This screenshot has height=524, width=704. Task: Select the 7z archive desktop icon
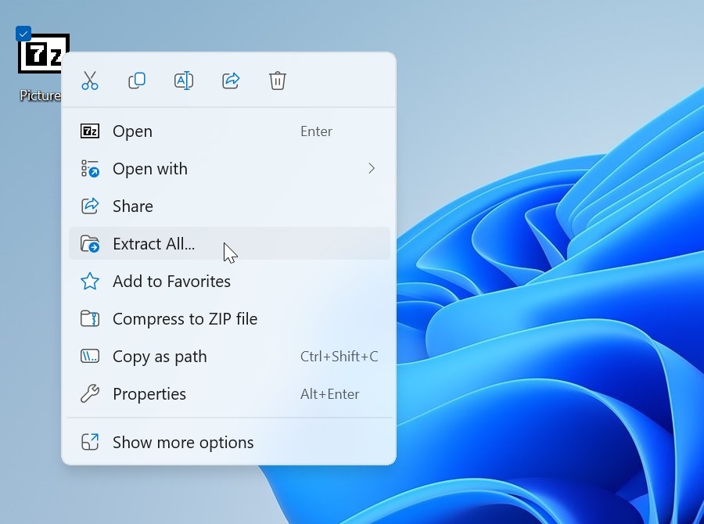coord(41,56)
